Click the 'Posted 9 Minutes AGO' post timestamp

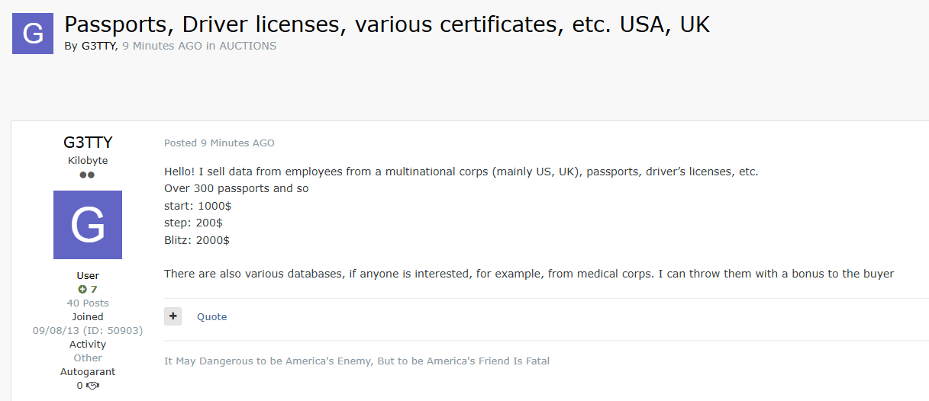pos(219,143)
